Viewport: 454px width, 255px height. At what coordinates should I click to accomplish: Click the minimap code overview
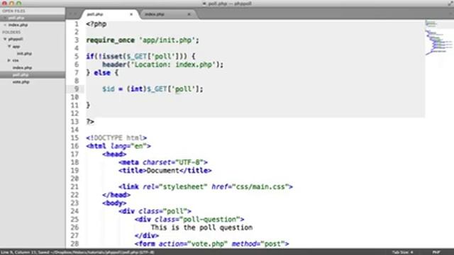[439, 38]
